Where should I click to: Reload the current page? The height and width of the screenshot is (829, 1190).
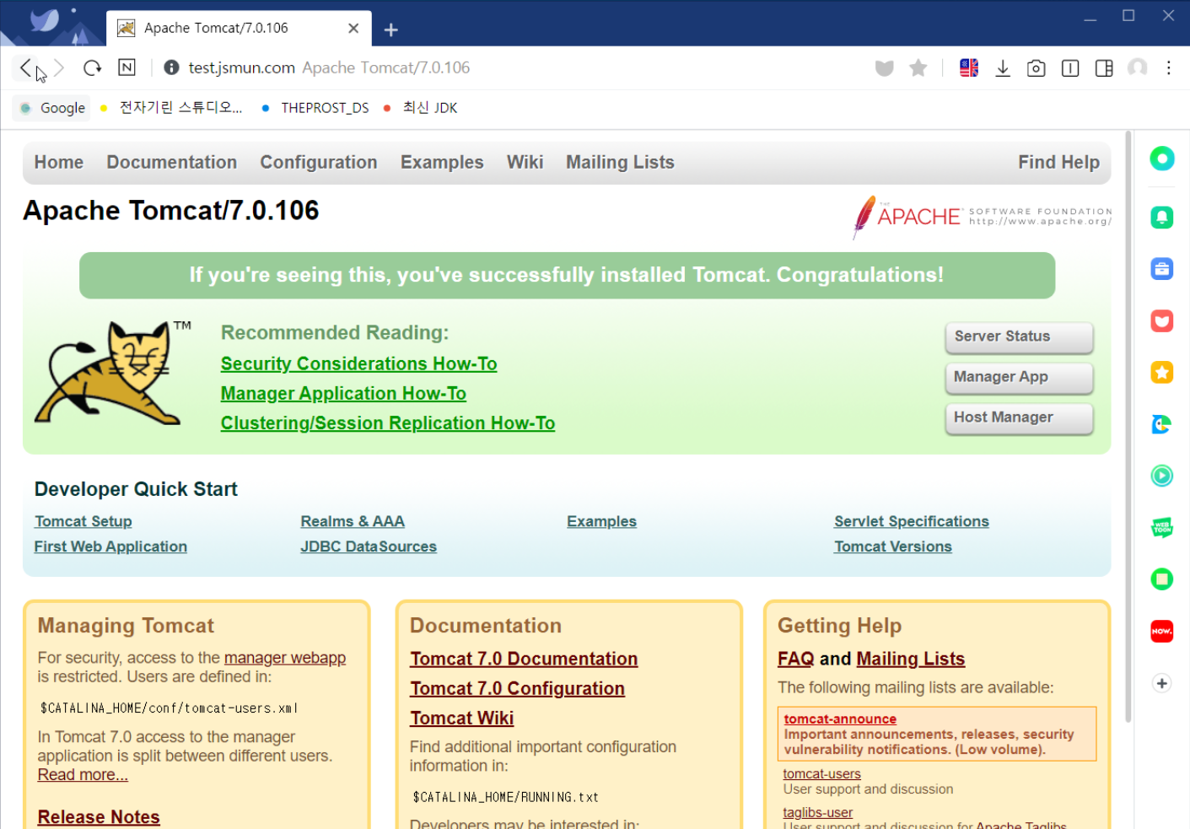[93, 67]
